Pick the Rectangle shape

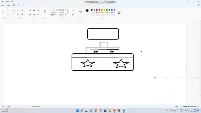(59, 10)
